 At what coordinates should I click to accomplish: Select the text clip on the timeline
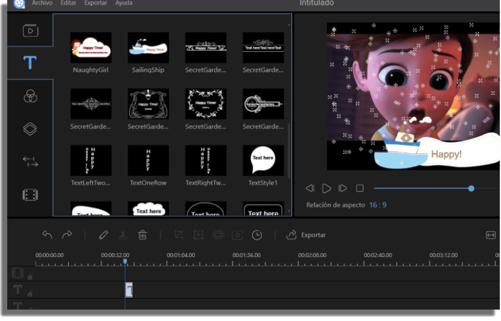pyautogui.click(x=129, y=290)
